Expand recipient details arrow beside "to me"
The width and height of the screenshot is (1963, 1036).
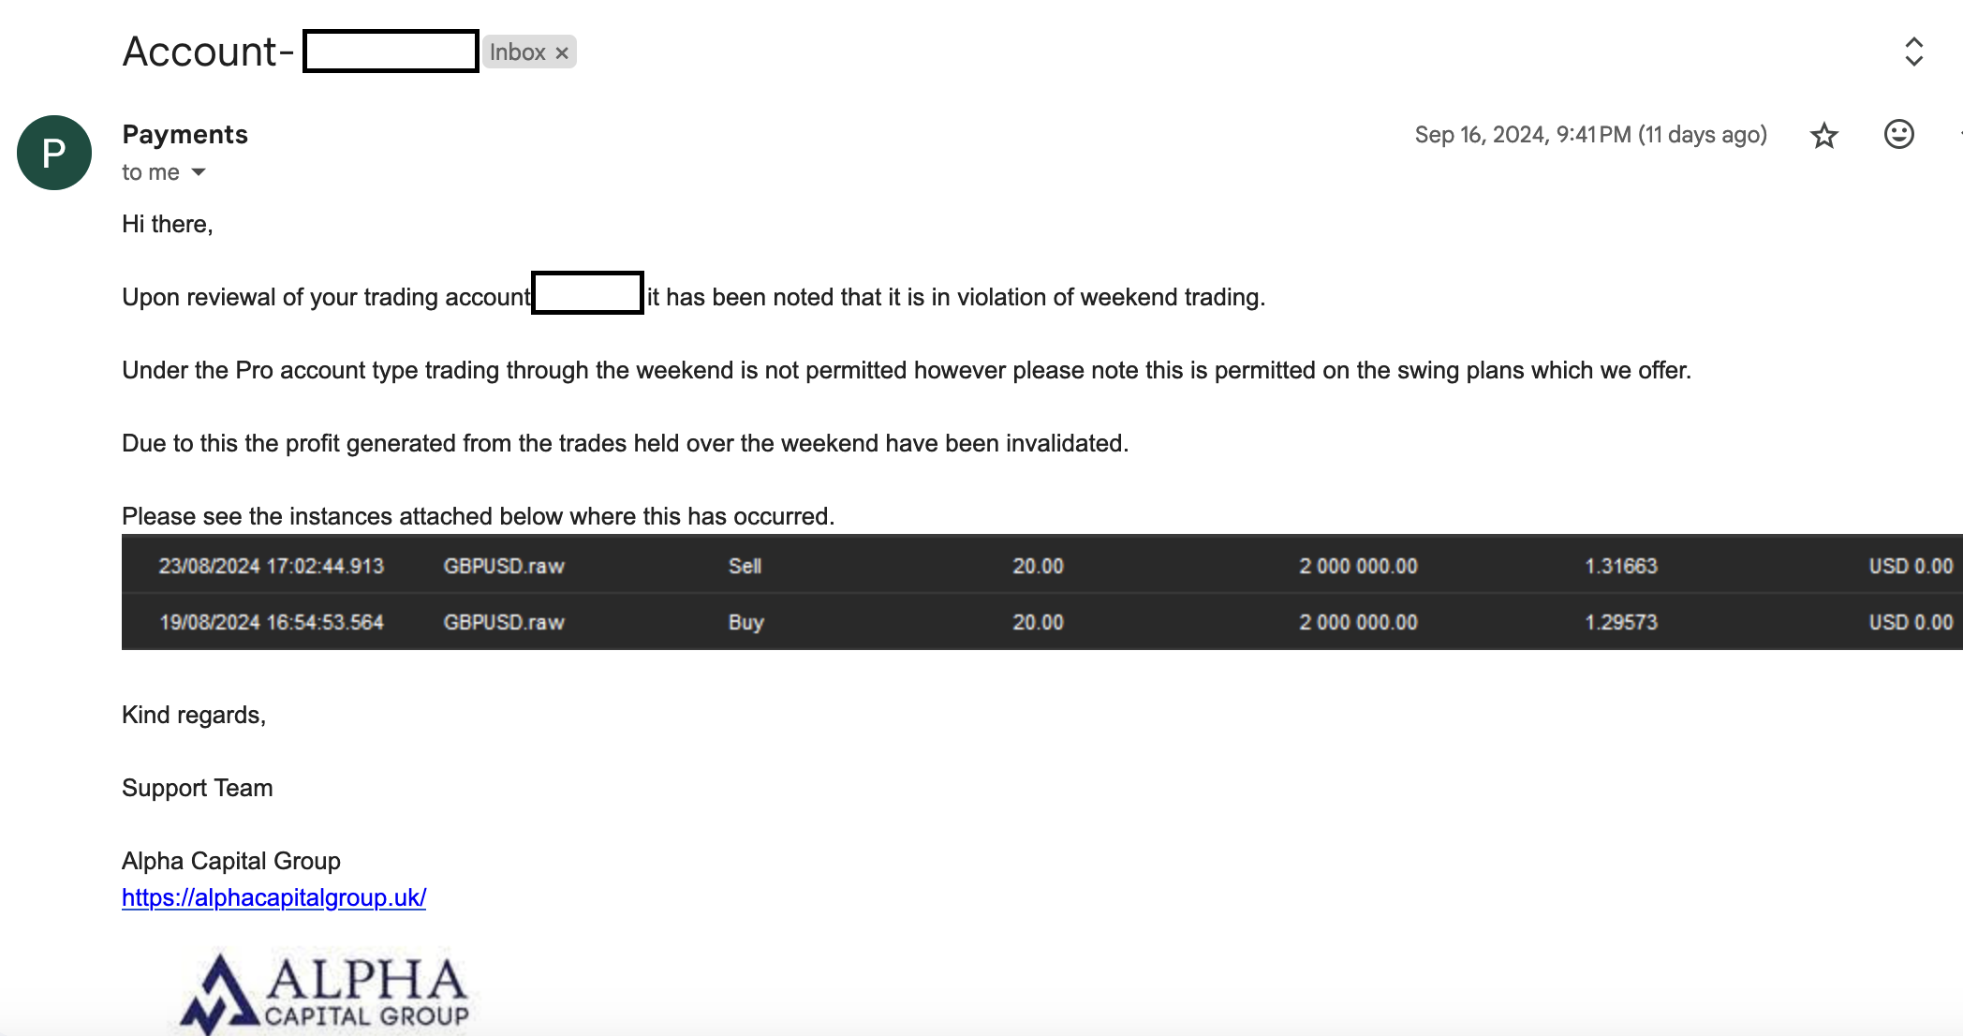(x=199, y=172)
